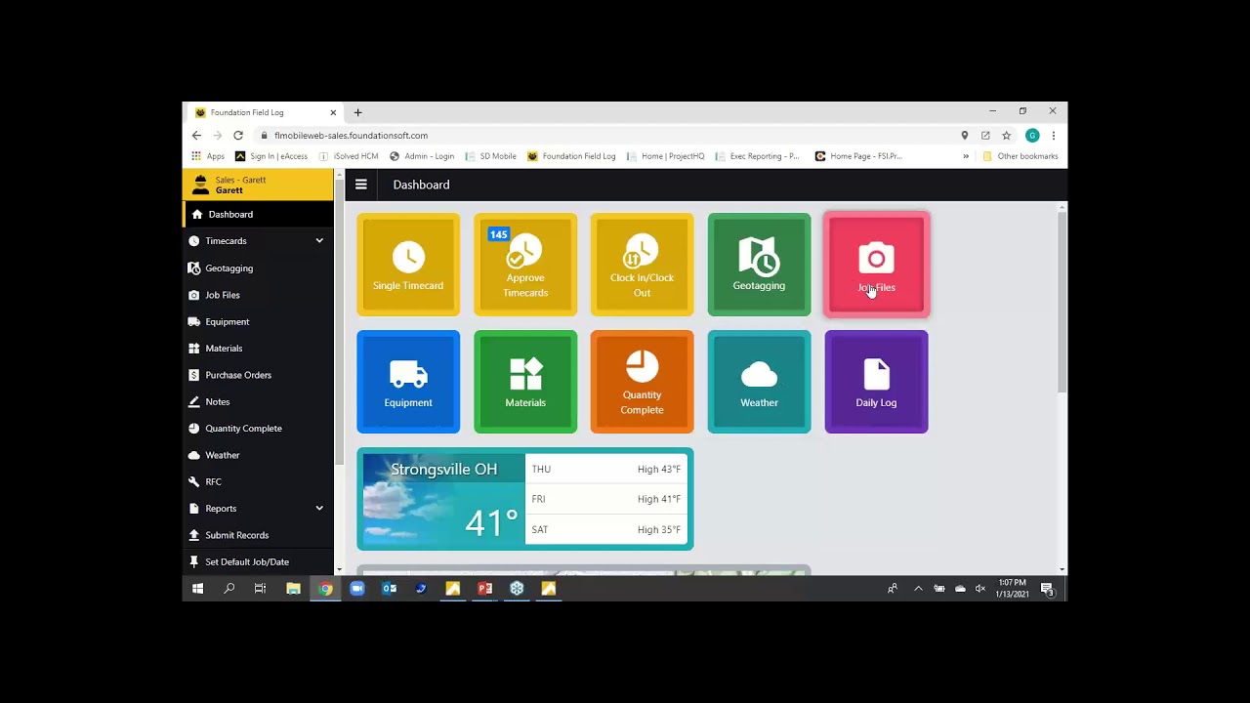1250x703 pixels.
Task: Open the Admin - Login bookmark
Action: 422,156
